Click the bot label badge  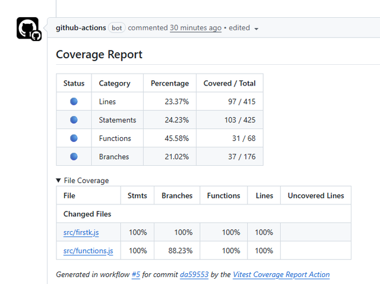[117, 28]
